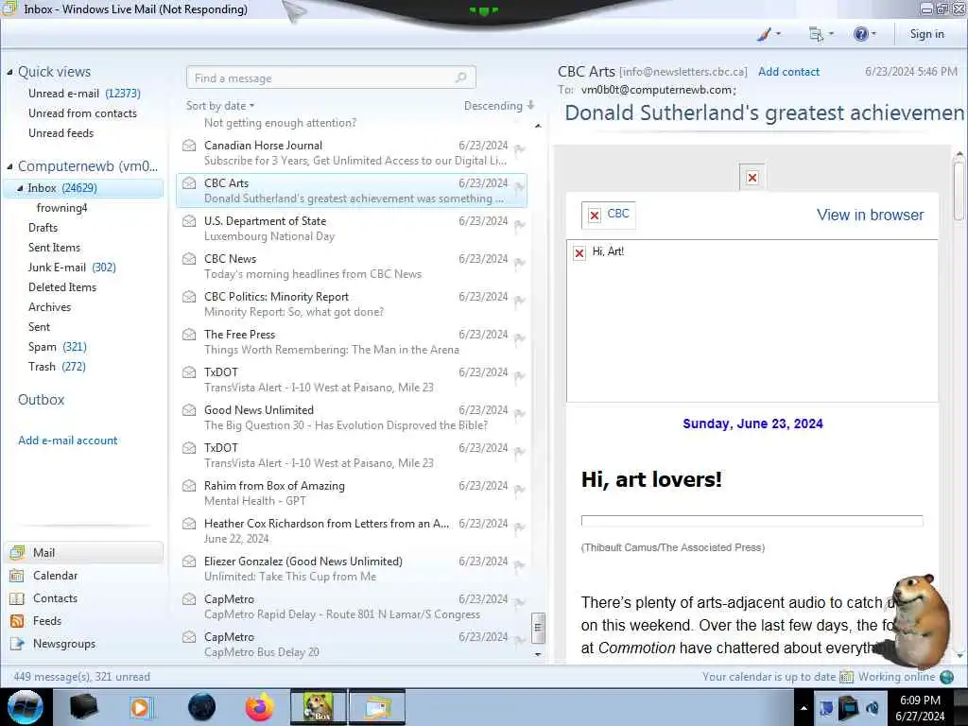Flag the CBC News message
This screenshot has width=968, height=726.
click(x=519, y=262)
